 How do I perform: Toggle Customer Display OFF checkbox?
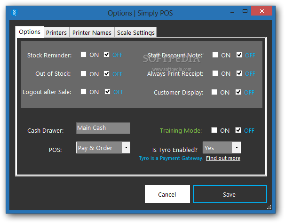[x=238, y=92]
